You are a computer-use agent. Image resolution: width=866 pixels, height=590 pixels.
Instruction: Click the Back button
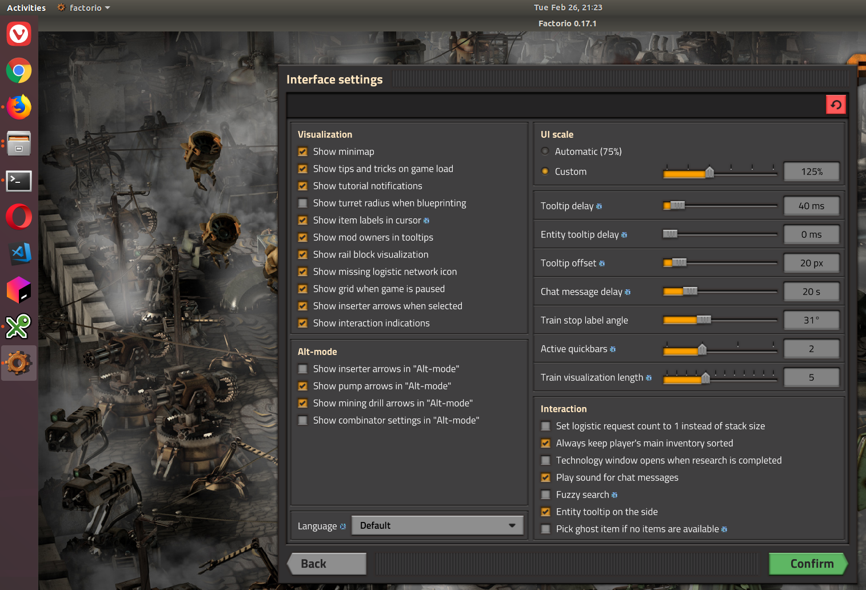click(327, 564)
